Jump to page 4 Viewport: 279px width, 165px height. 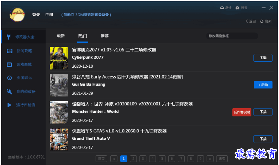[x=152, y=159]
